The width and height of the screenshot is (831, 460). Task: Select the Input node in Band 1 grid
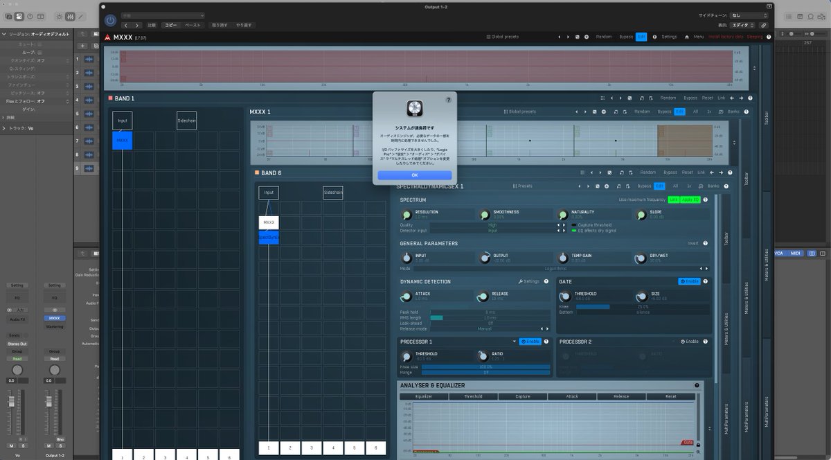click(x=122, y=121)
